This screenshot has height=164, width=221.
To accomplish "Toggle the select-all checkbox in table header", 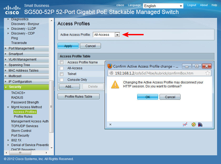I will coord(61,62).
